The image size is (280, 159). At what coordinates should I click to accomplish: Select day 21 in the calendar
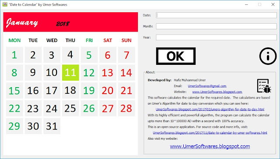(126, 91)
